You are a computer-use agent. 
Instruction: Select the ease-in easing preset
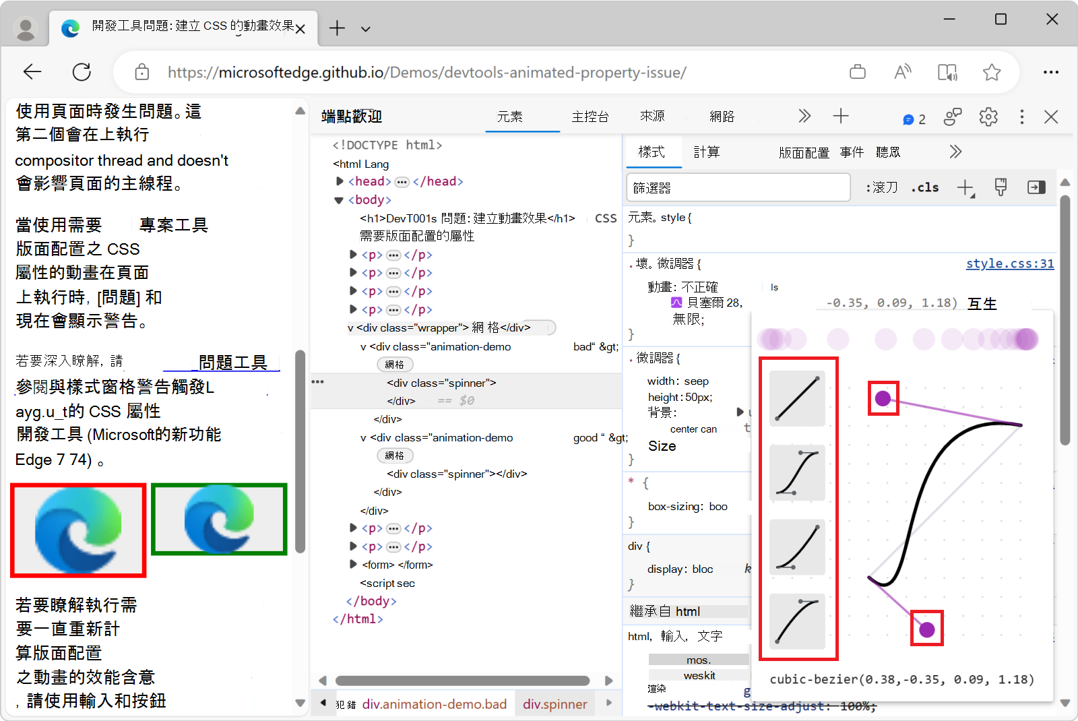[798, 547]
